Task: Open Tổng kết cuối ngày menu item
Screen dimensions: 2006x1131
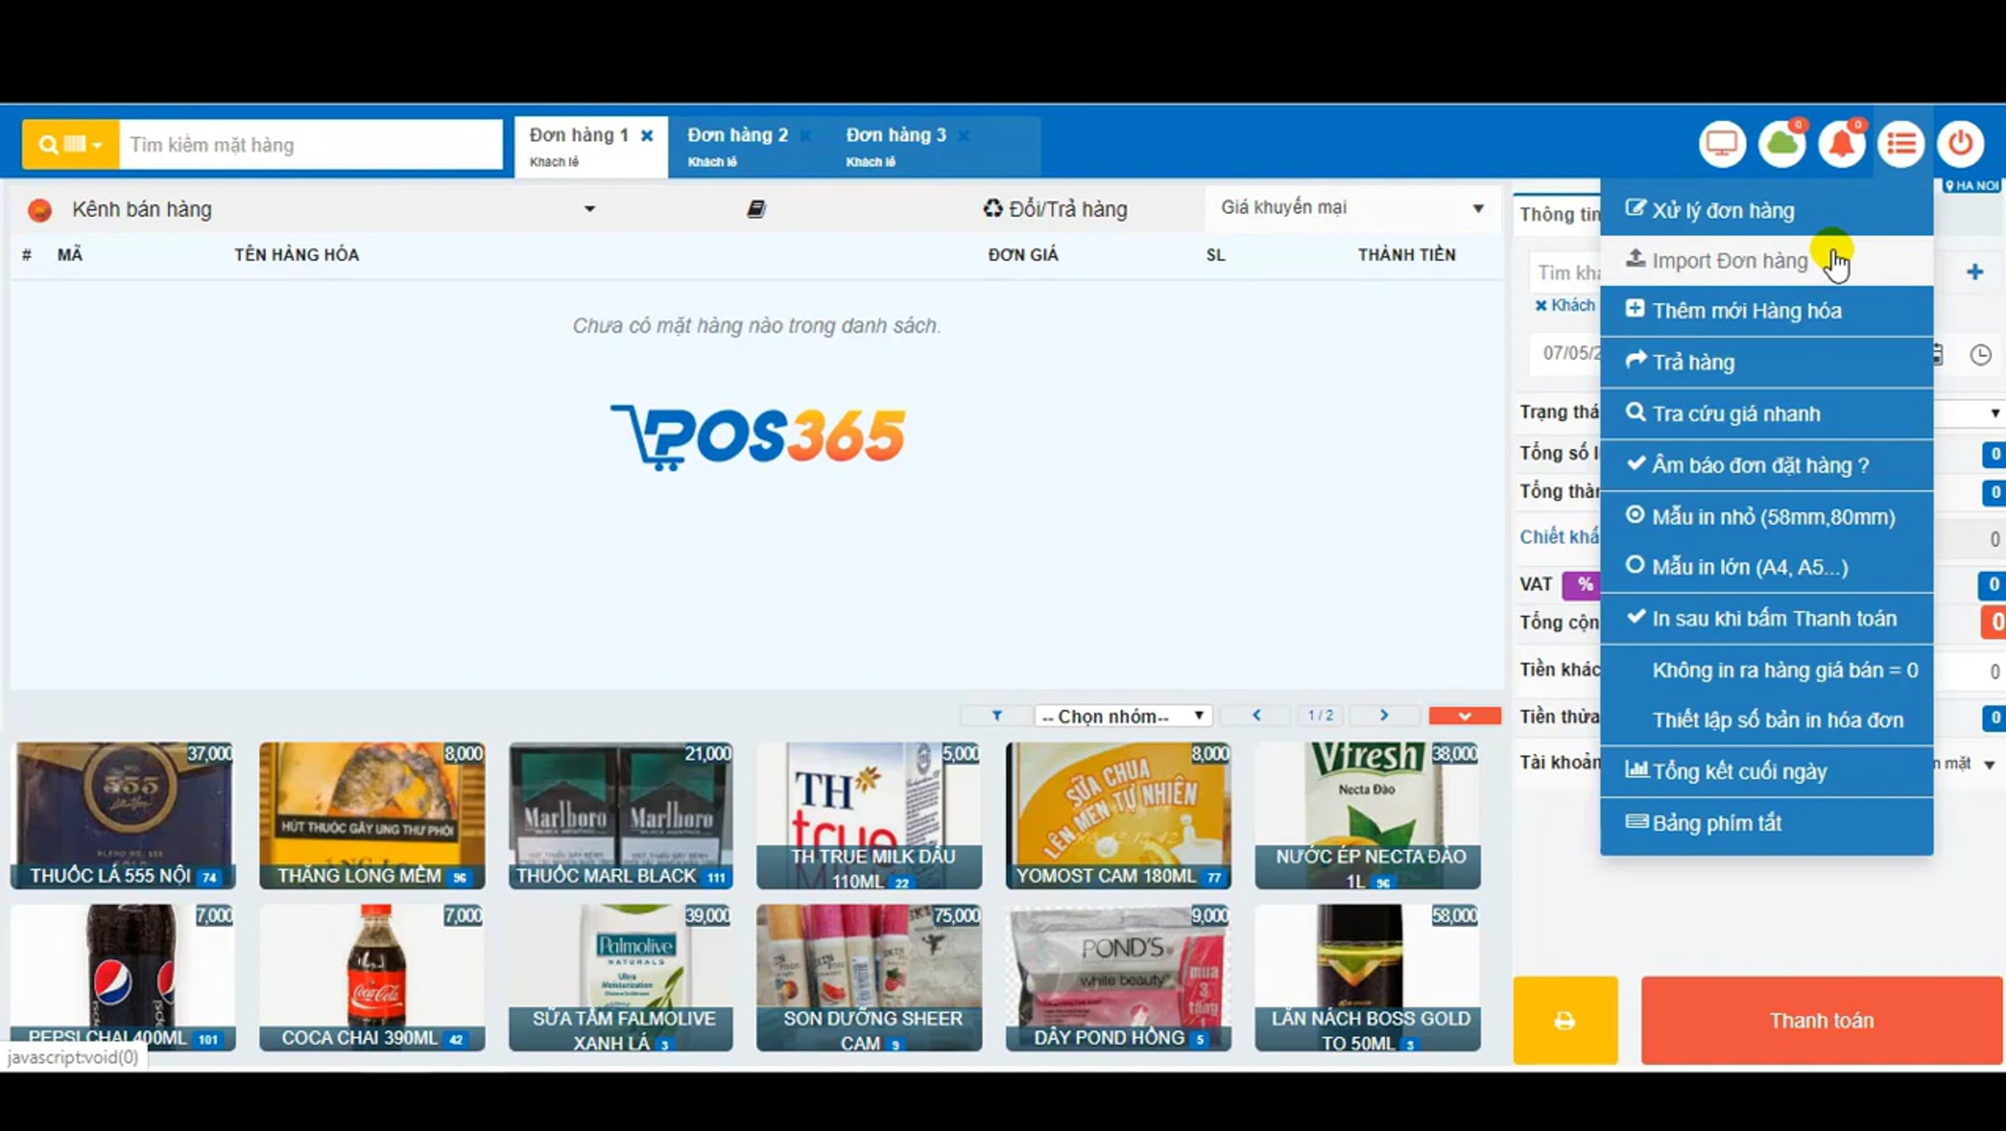Action: pos(1767,771)
